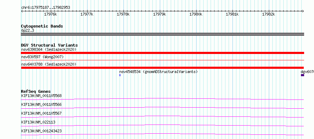The height and width of the screenshot is (139, 314).
Task: Click the 17978k ruler tick label
Action: coord(123,14)
